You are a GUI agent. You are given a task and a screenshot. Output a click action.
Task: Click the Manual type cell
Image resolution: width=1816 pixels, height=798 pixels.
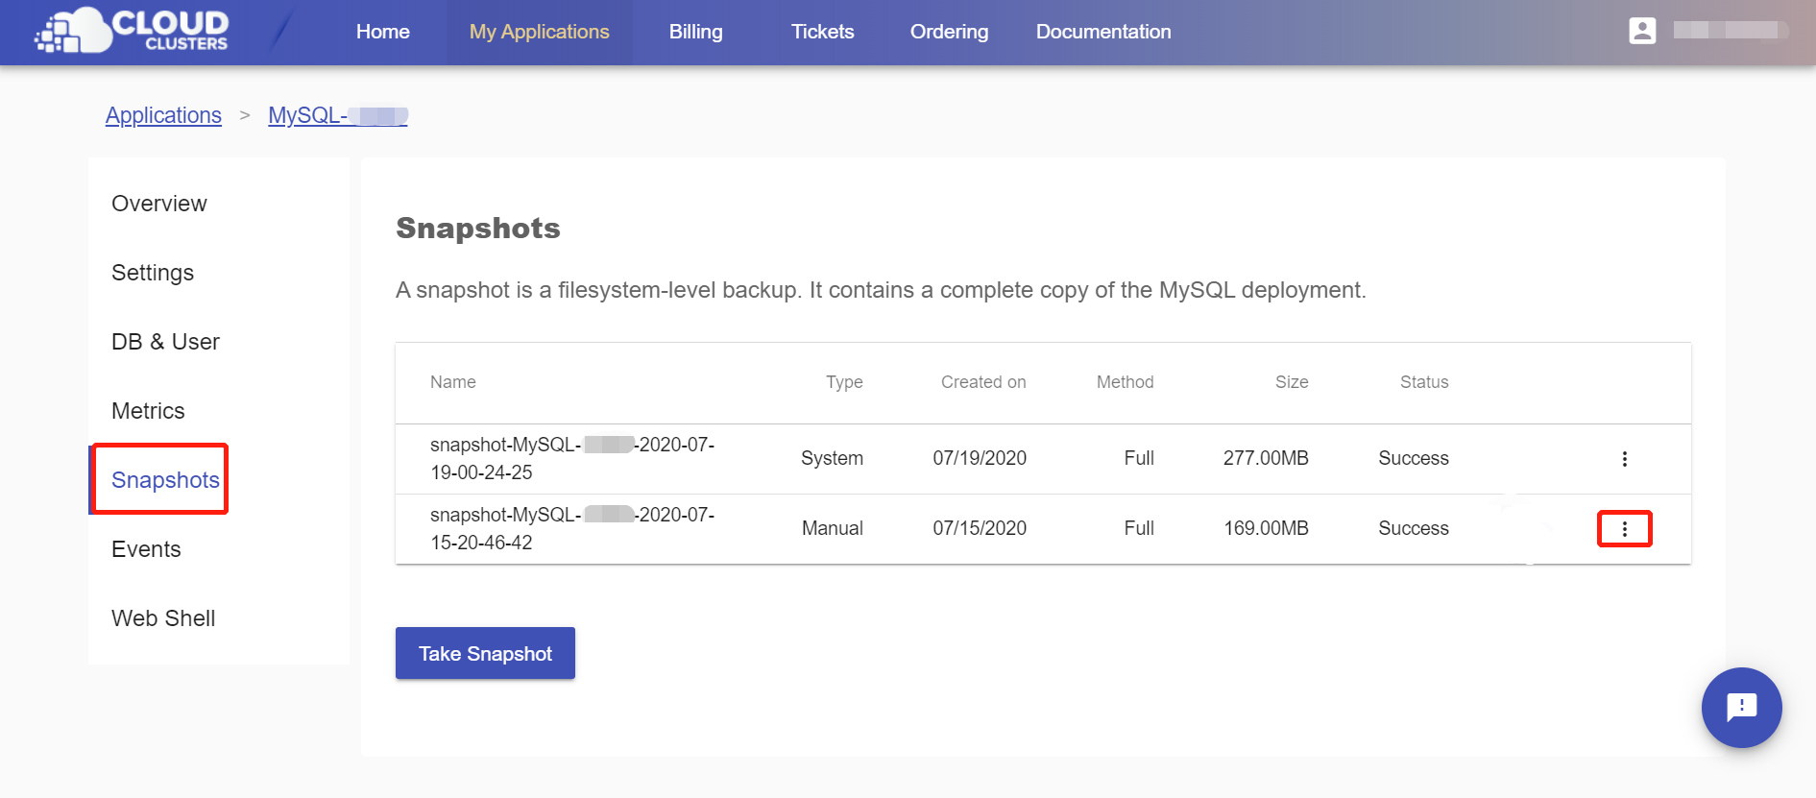[x=833, y=529]
